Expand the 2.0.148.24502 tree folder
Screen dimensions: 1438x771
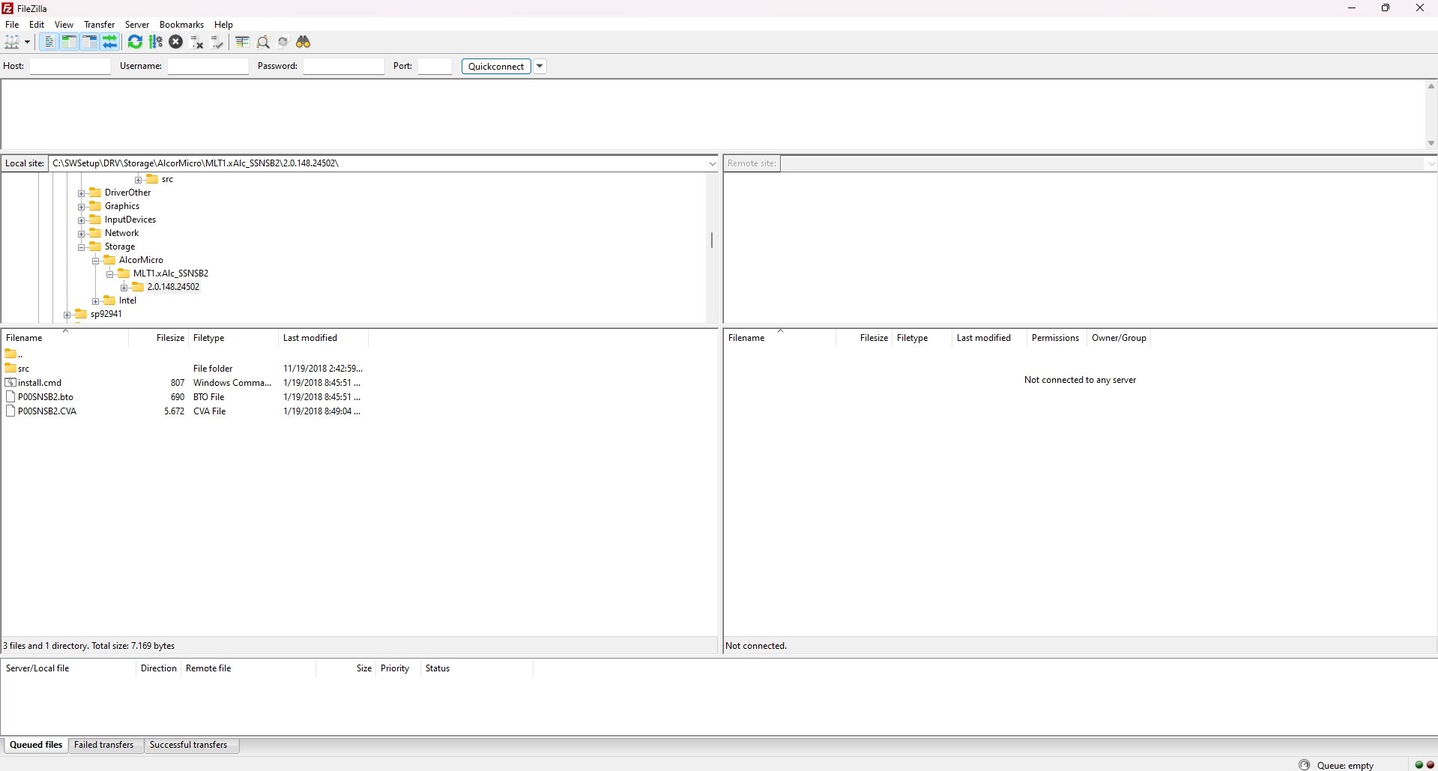coord(124,288)
